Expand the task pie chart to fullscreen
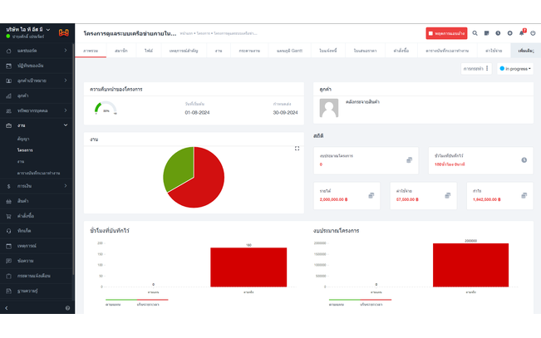 click(297, 148)
